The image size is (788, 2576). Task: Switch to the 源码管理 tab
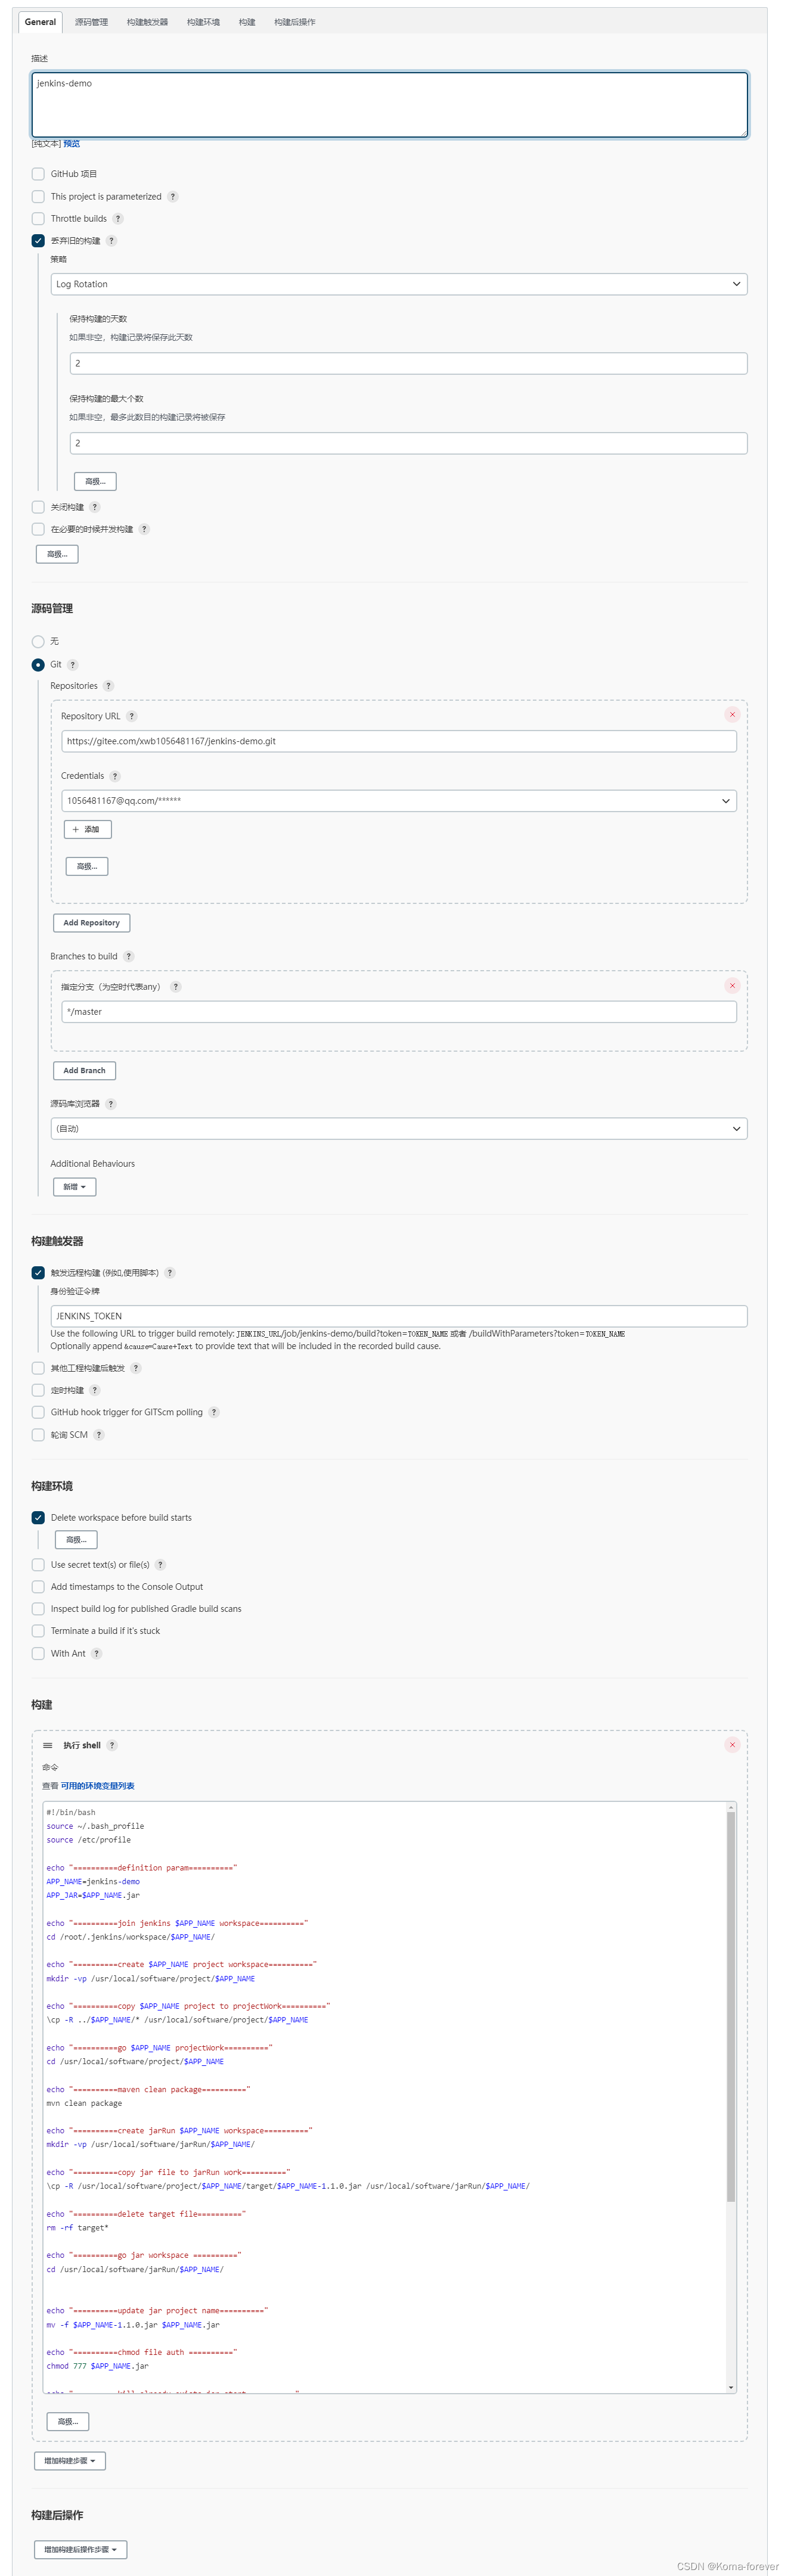(91, 22)
